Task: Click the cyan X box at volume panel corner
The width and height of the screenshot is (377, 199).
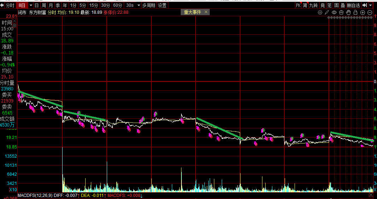Action: pyautogui.click(x=375, y=189)
